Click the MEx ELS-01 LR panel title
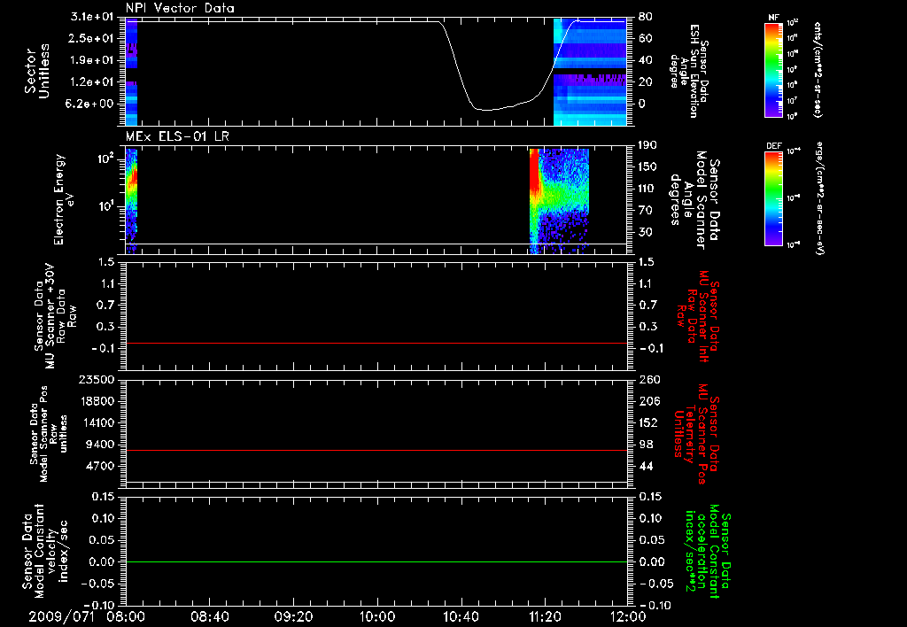907x627 pixels. coord(177,136)
